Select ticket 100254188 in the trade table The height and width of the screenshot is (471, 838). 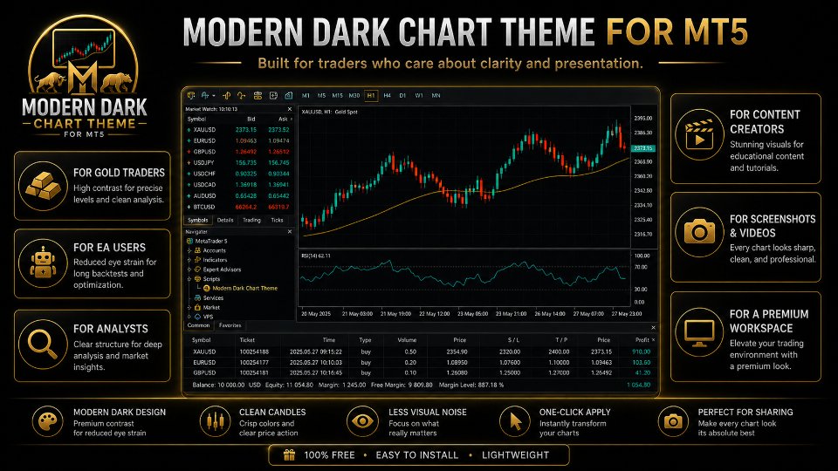(x=254, y=352)
